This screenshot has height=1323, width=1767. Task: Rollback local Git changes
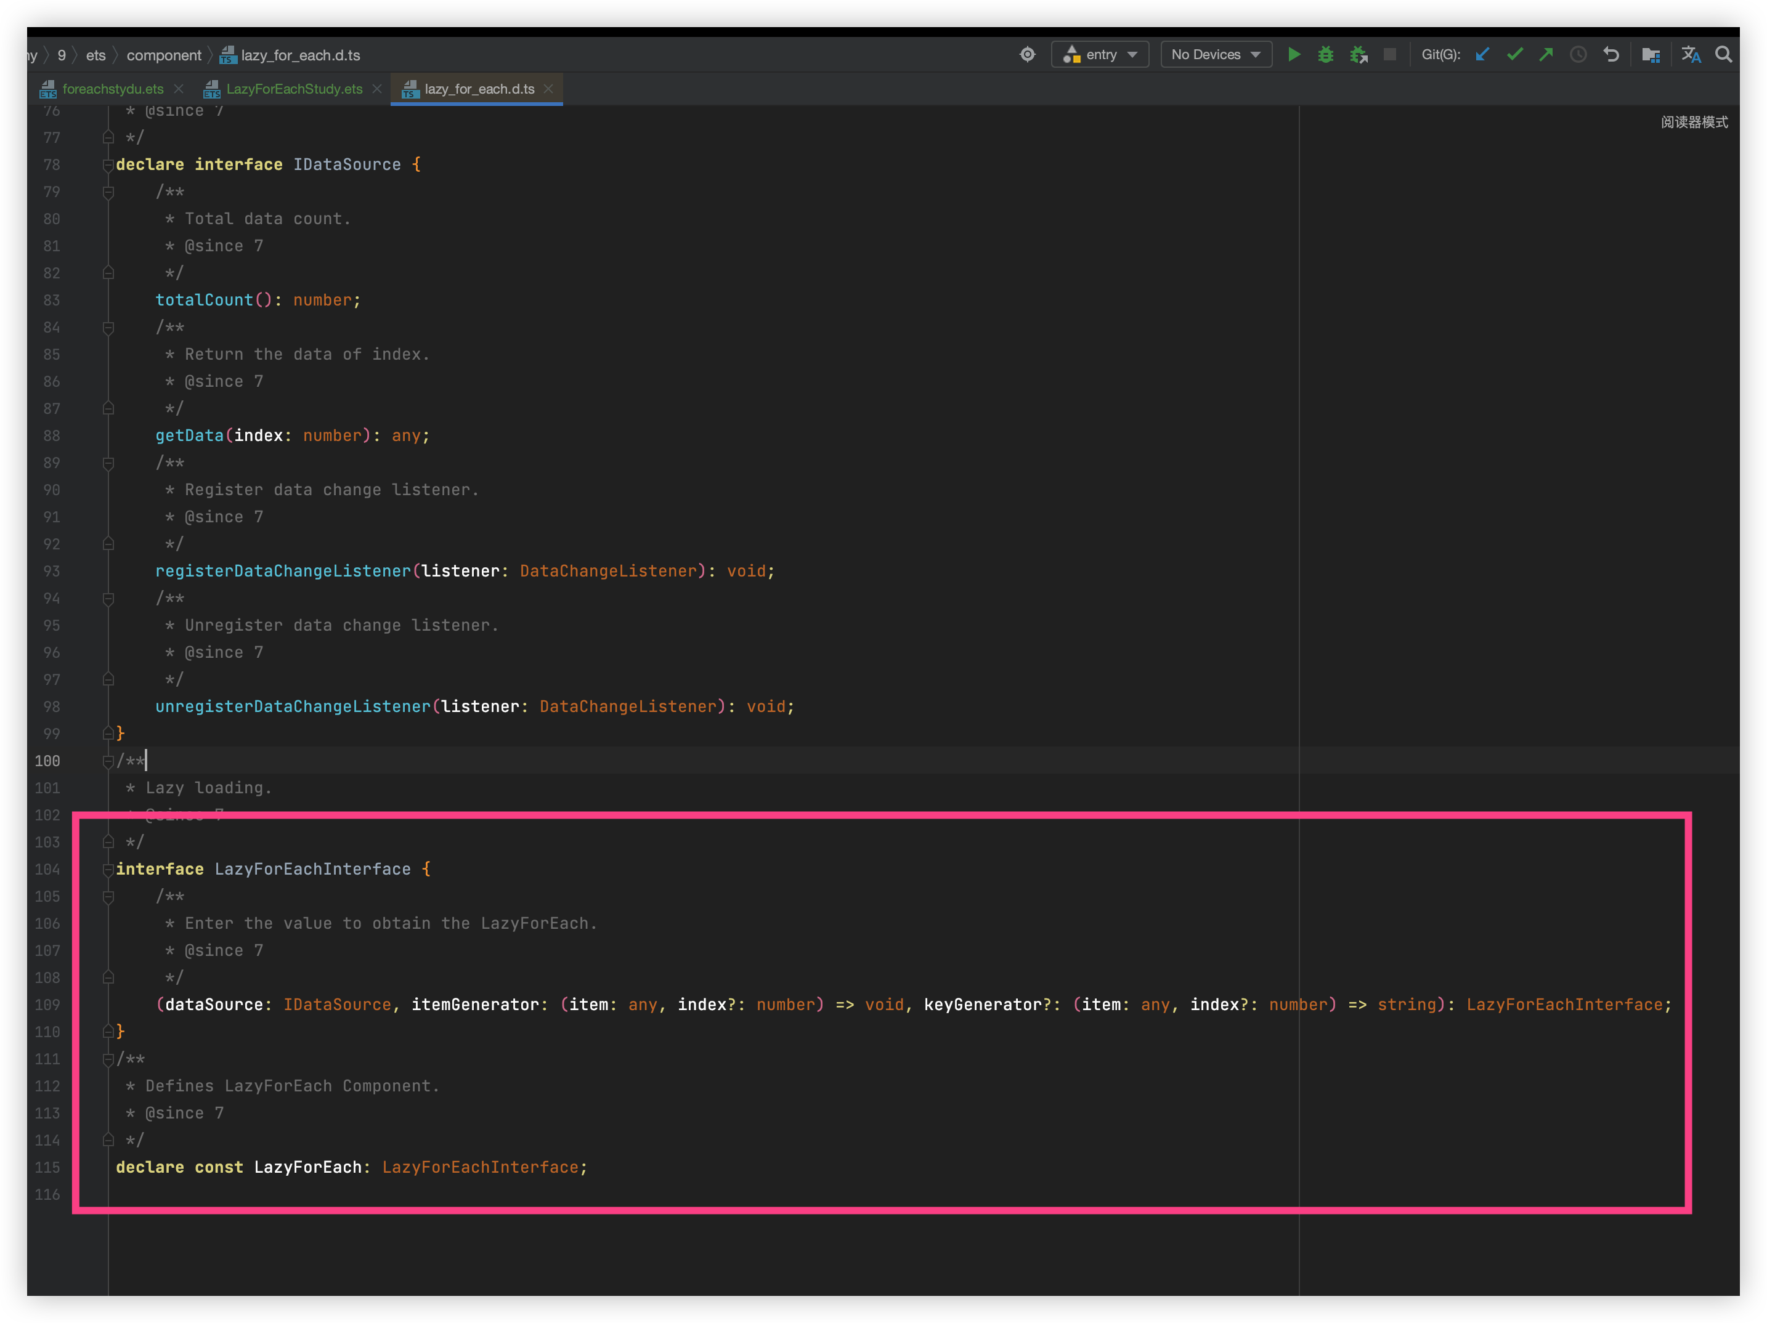click(x=1611, y=54)
